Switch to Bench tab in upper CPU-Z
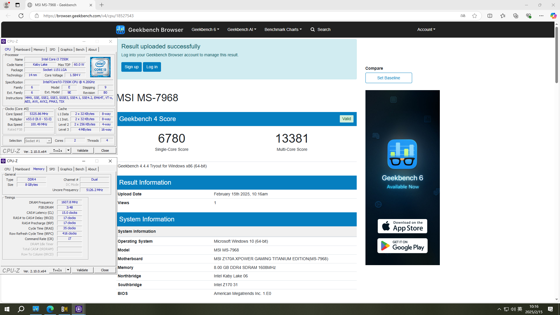This screenshot has height=315, width=560. coord(80,50)
